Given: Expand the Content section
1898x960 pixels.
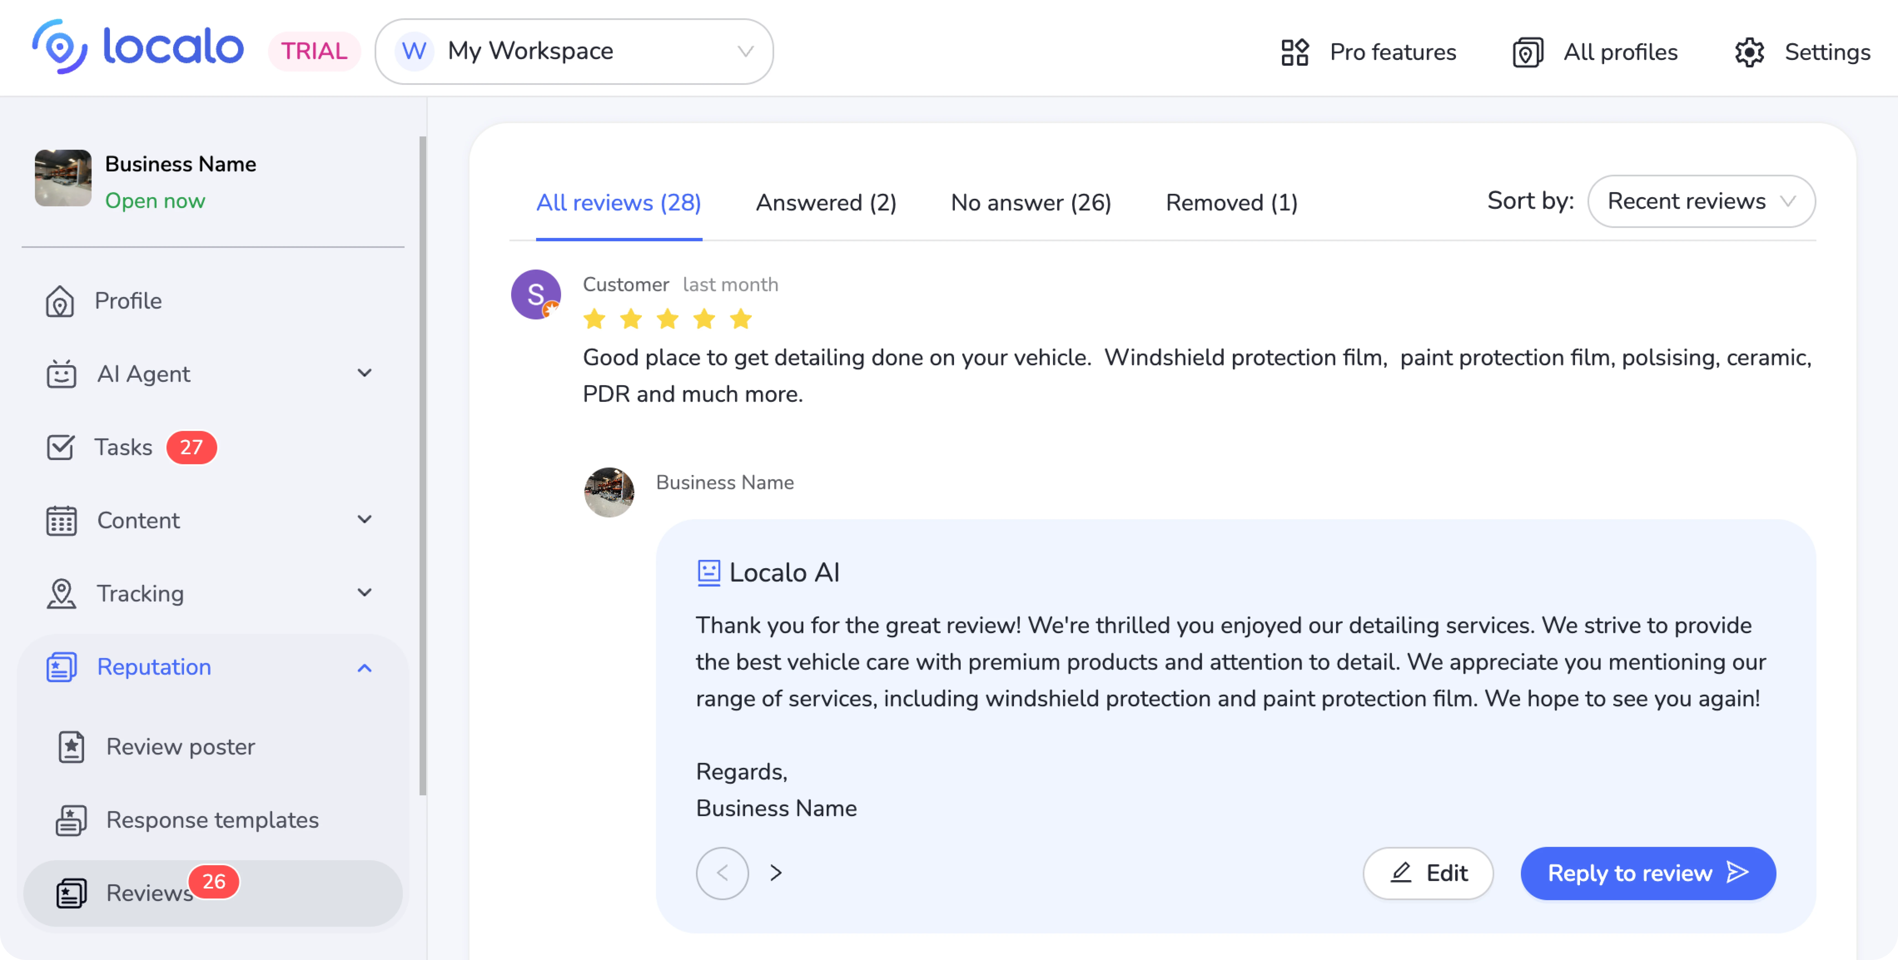Looking at the screenshot, I should pyautogui.click(x=364, y=520).
